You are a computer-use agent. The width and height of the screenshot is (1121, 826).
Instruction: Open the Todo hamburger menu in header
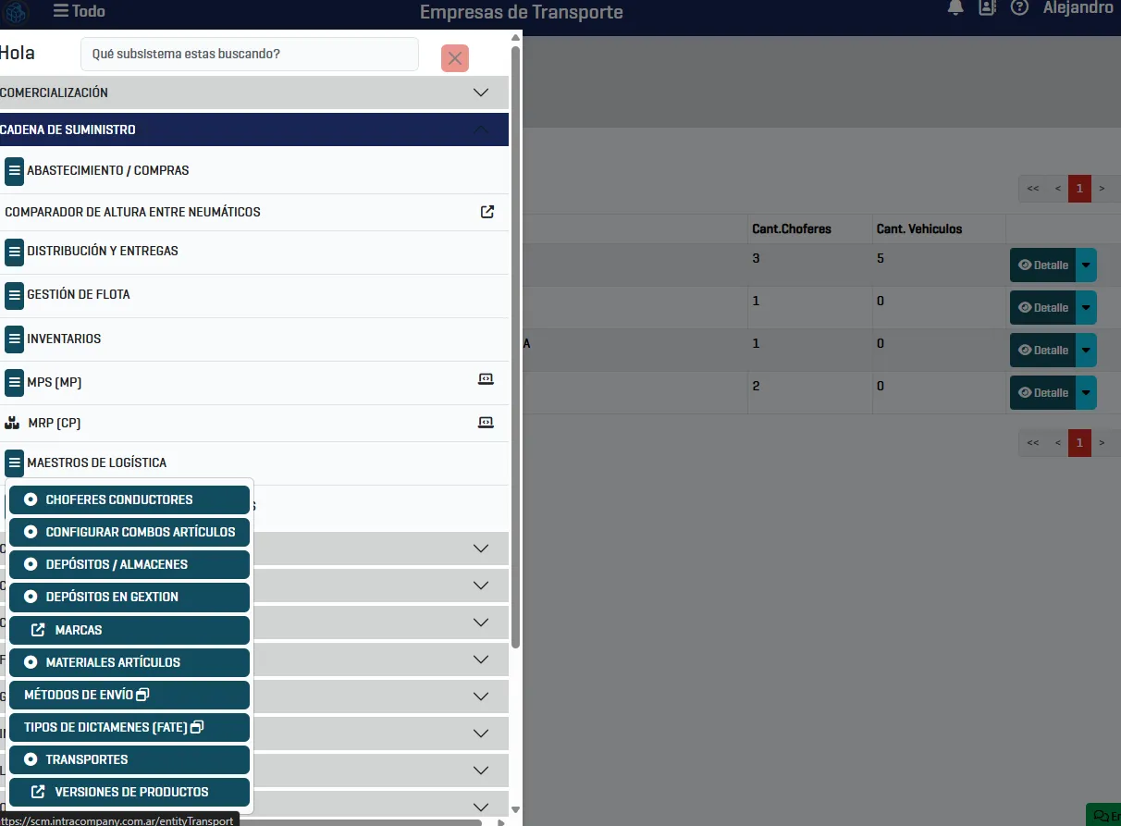(x=79, y=11)
